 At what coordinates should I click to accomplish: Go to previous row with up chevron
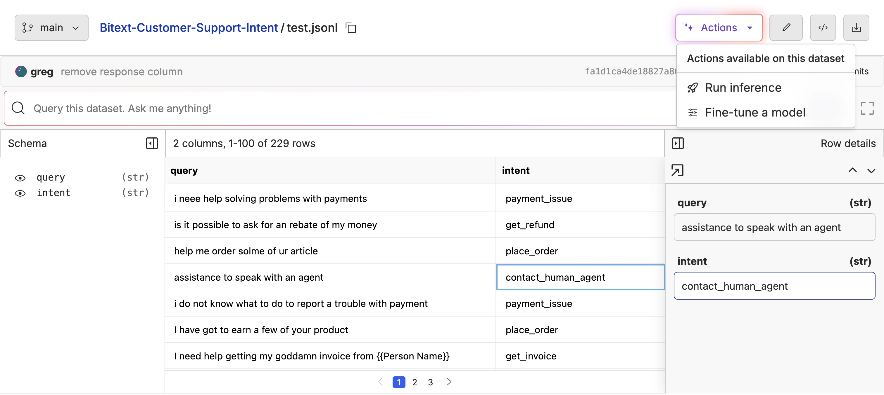coord(852,170)
